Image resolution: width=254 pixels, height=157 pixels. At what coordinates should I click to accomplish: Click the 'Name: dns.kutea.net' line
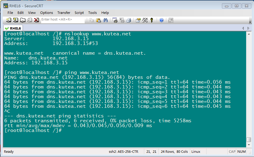point(36,58)
